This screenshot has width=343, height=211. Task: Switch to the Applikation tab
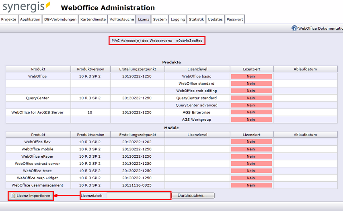[30, 19]
